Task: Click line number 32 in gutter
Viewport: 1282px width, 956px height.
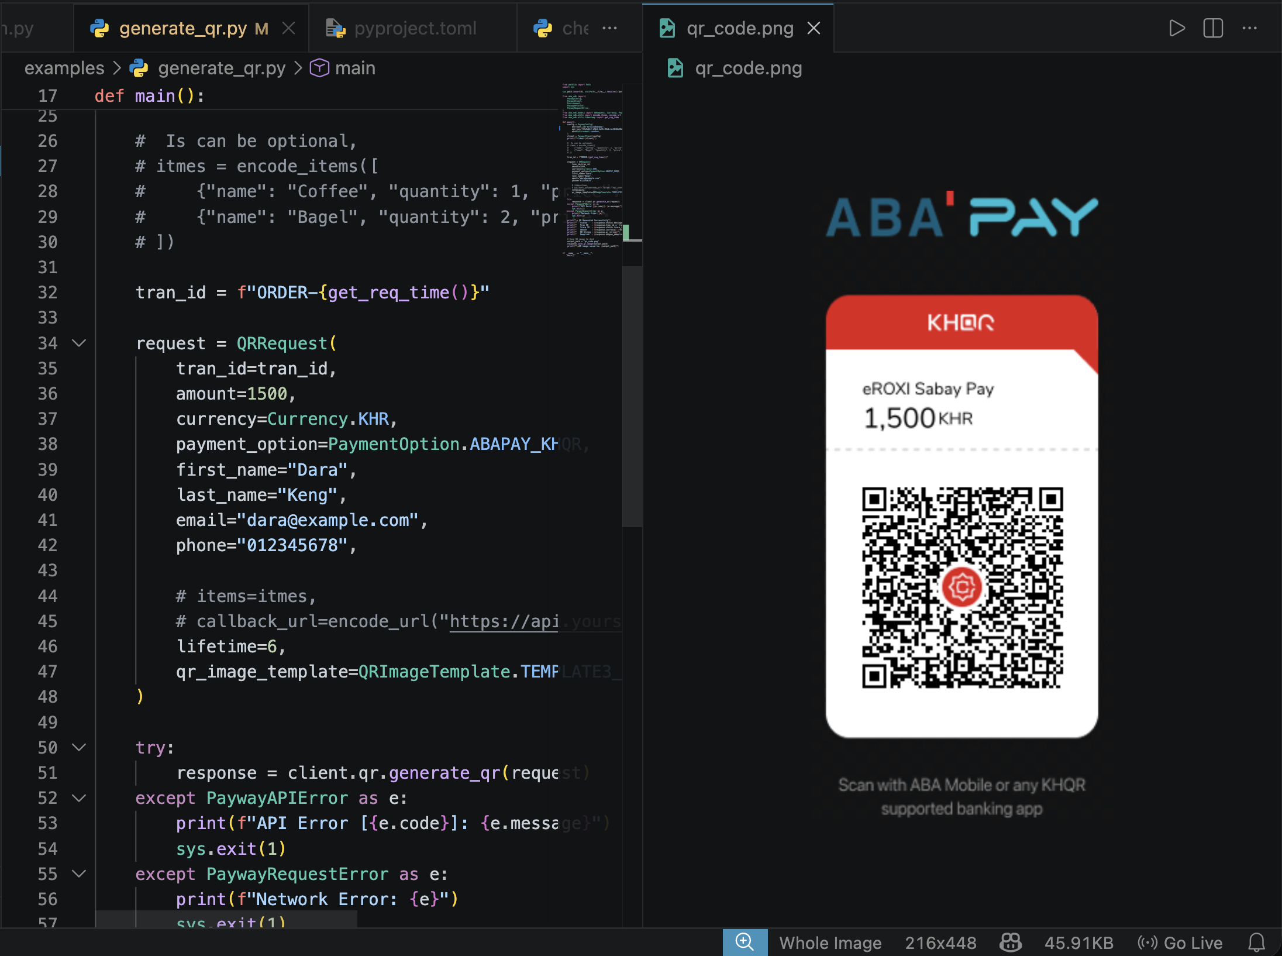Action: click(x=47, y=292)
